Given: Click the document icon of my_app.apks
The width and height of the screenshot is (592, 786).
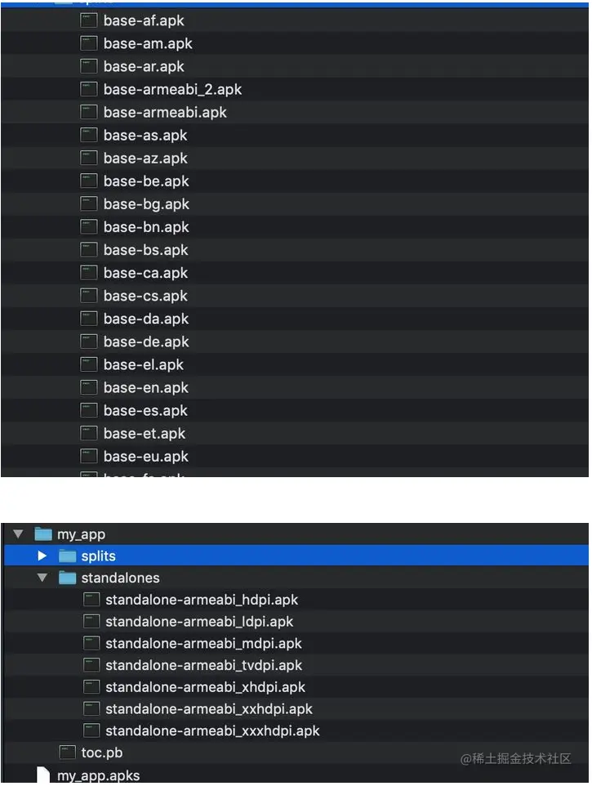Looking at the screenshot, I should [43, 775].
